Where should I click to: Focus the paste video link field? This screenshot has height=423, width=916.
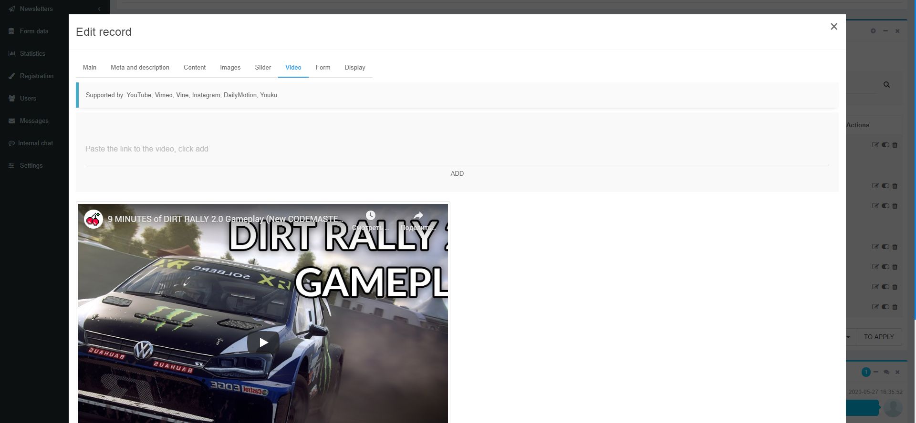457,149
